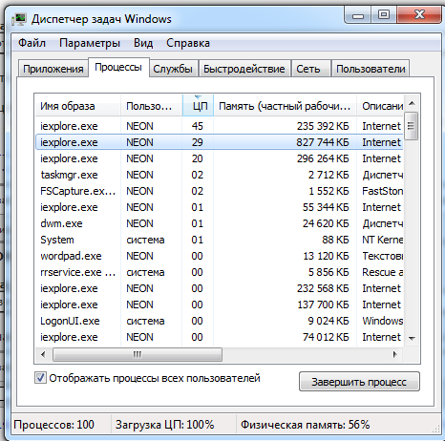This screenshot has width=445, height=441.
Task: Switch to the Быстродействие tab
Action: click(244, 69)
